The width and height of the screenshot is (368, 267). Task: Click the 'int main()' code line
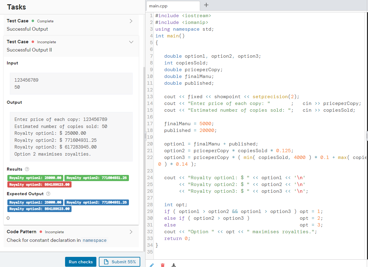pos(170,36)
